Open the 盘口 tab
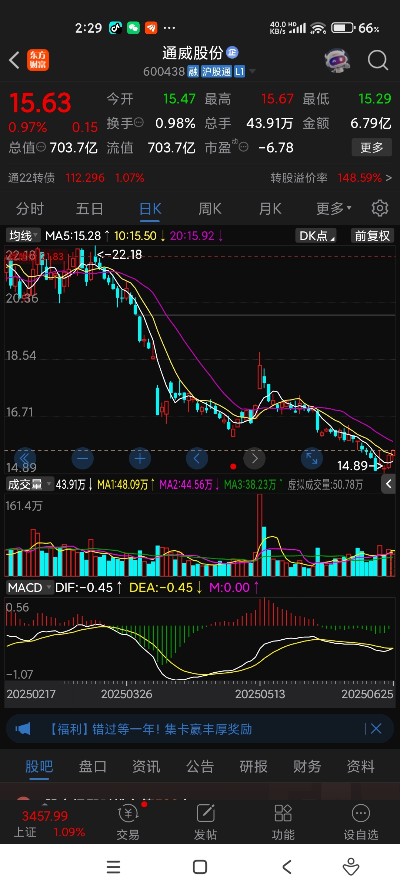The height and width of the screenshot is (890, 400). 93,766
